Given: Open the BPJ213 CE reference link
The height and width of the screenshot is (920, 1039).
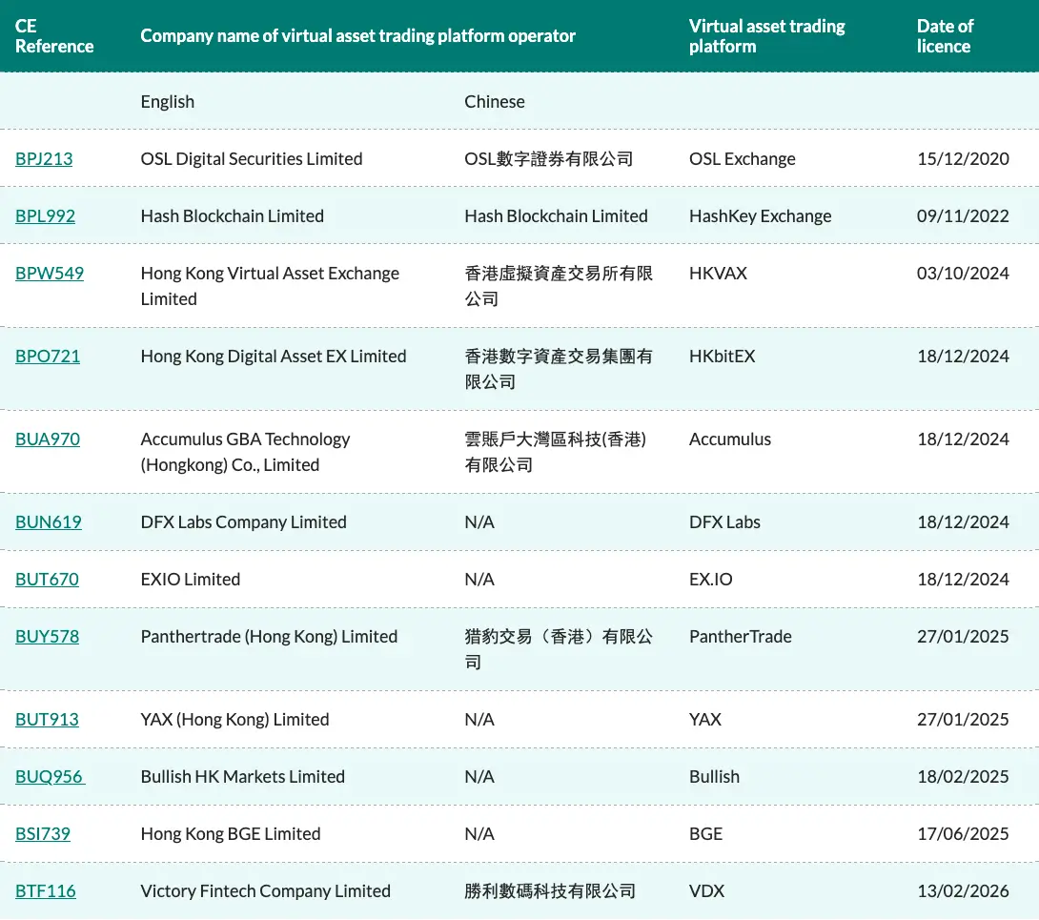Looking at the screenshot, I should [44, 159].
